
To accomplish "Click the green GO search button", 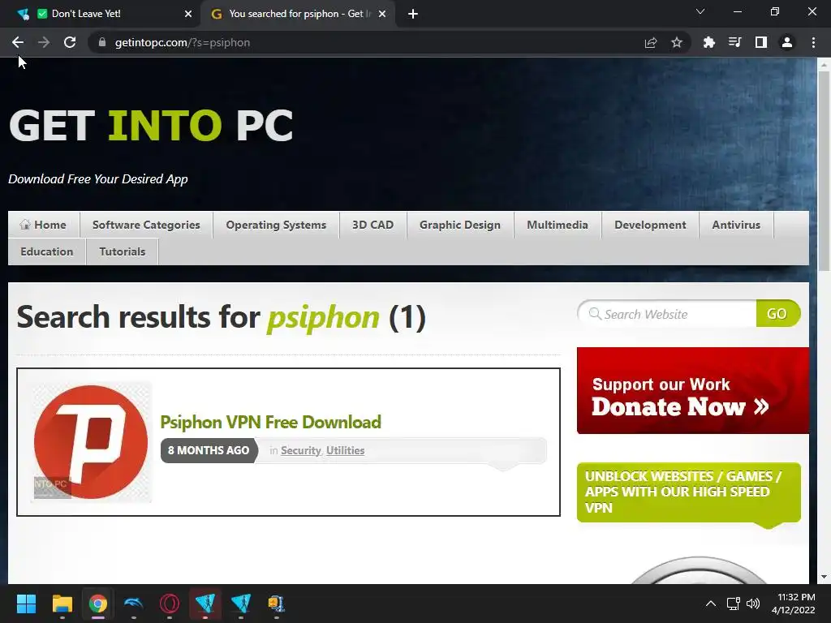I will coord(777,314).
